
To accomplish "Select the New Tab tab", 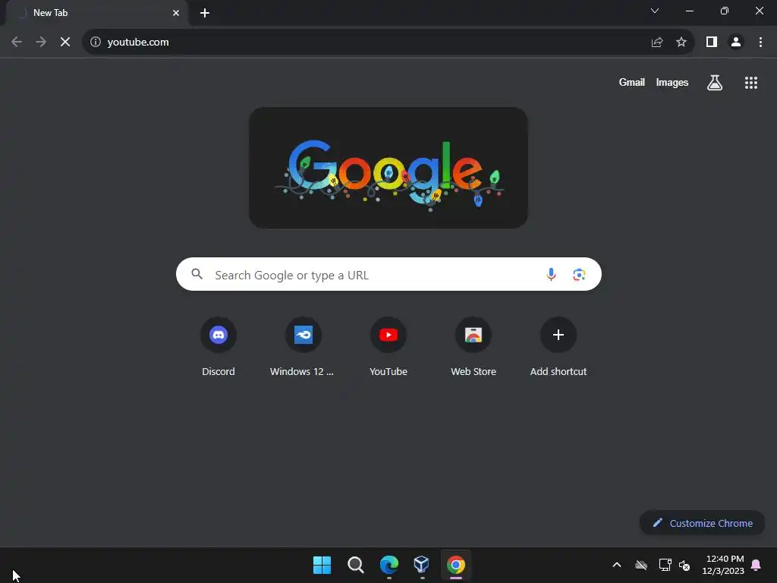I will tap(96, 13).
